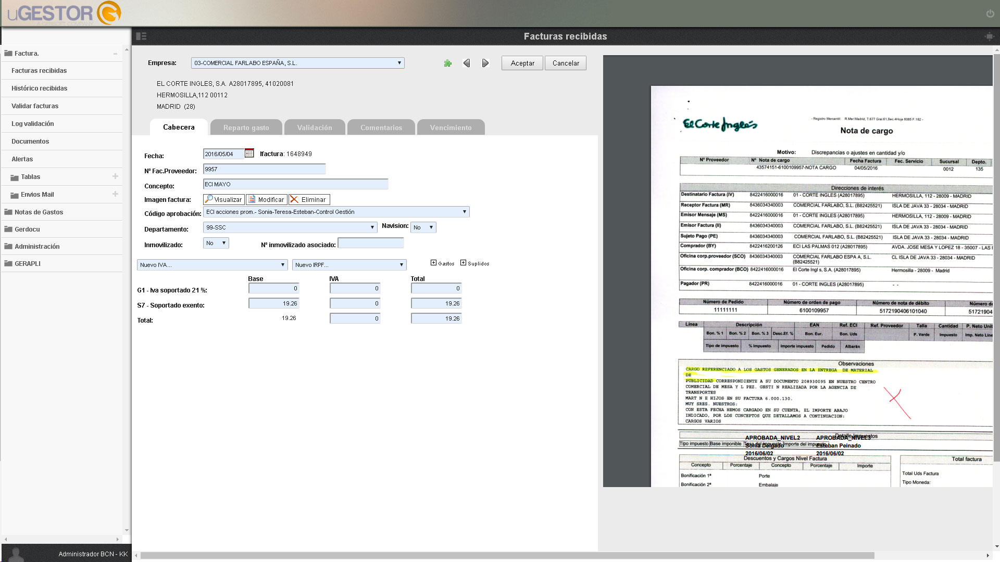Image resolution: width=1000 pixels, height=562 pixels.
Task: Click the bottom horizontal scrollbar
Action: [507, 555]
